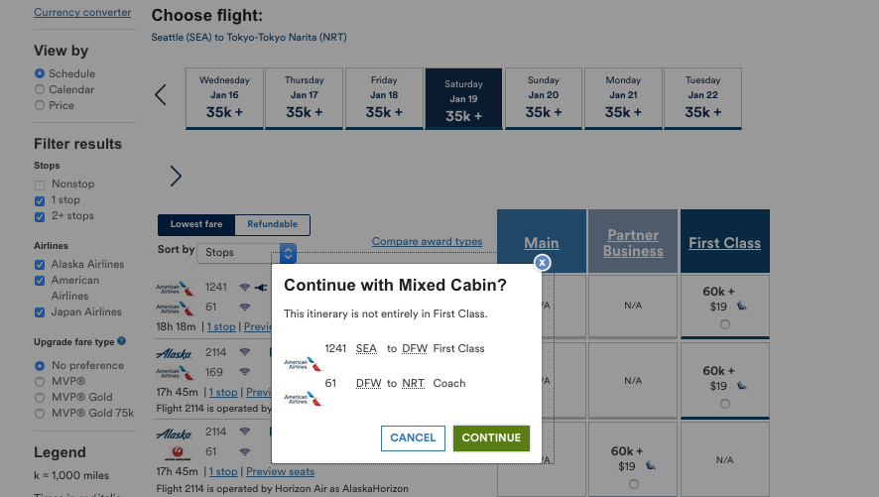The image size is (879, 497).
Task: Select the Partner Business 60k fare radio
Action: 633,484
